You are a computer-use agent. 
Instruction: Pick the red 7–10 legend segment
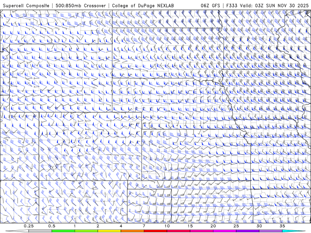pos(155,231)
